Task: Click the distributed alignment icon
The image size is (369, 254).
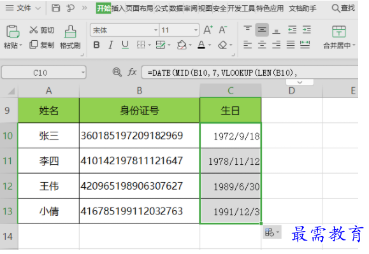Action: [305, 45]
